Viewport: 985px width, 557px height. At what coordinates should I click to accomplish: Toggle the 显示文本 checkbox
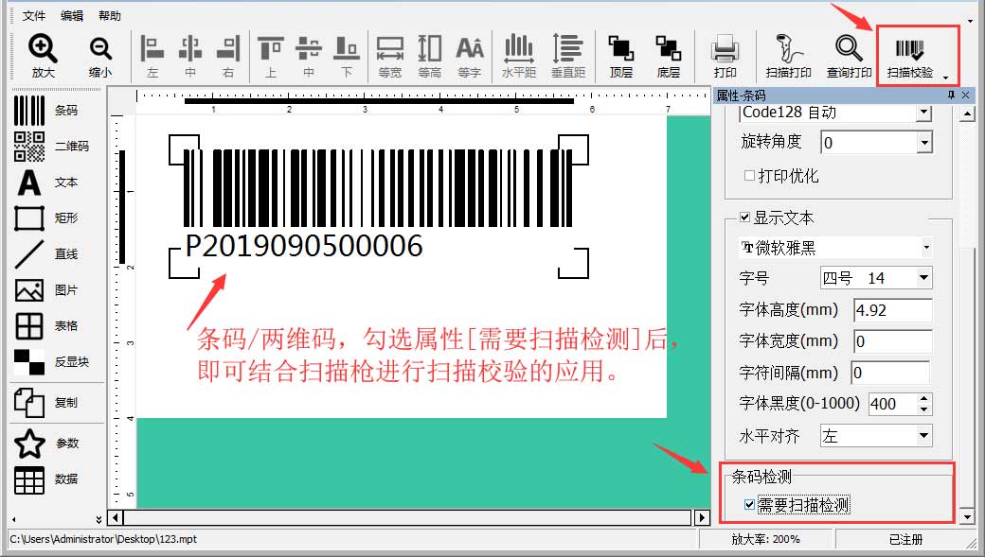(x=745, y=218)
